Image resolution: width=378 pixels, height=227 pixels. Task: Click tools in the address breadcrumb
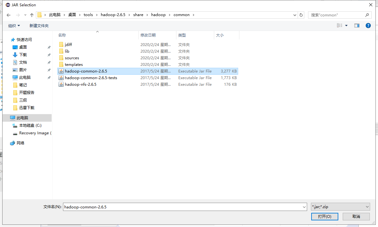[x=88, y=15]
